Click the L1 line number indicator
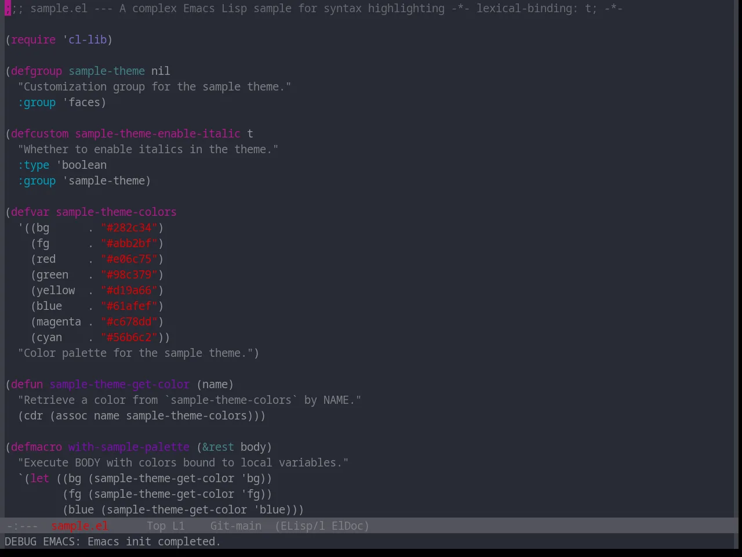The height and width of the screenshot is (557, 742). point(179,526)
